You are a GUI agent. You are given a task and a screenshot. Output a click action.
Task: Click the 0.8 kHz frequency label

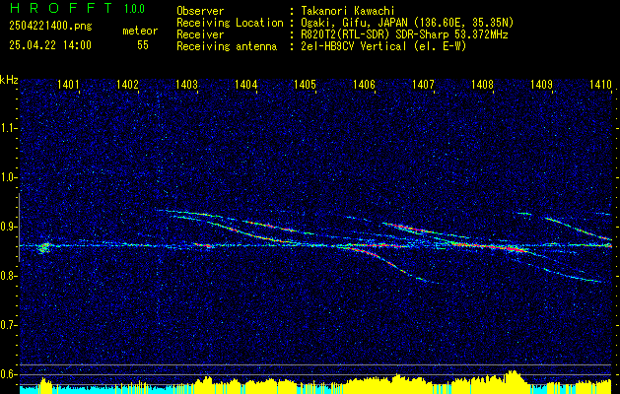[8, 276]
